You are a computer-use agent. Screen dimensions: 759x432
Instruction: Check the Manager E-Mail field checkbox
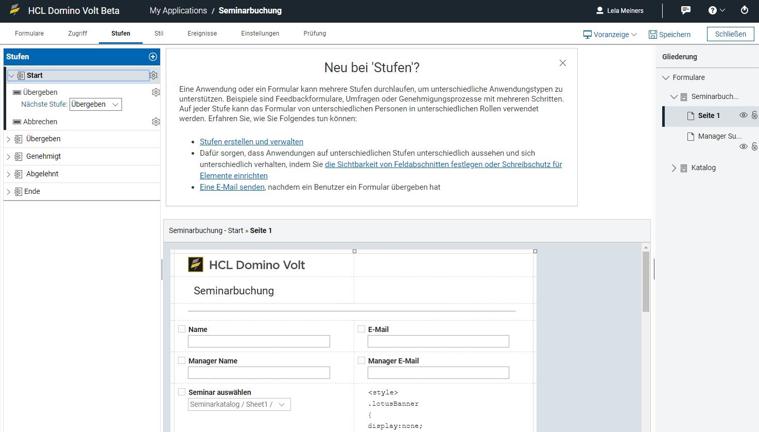[x=361, y=360]
